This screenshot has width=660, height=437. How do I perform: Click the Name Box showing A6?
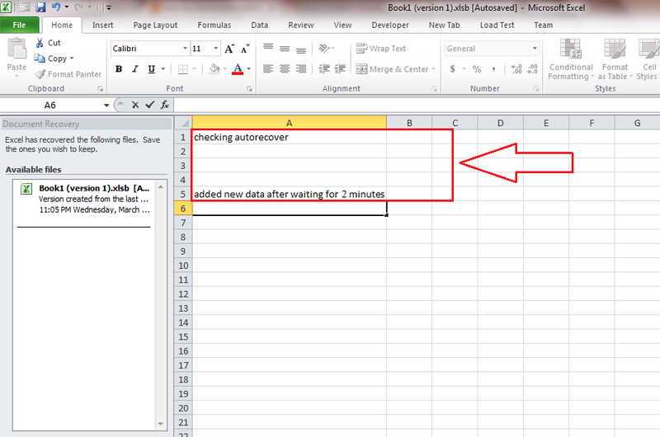50,106
